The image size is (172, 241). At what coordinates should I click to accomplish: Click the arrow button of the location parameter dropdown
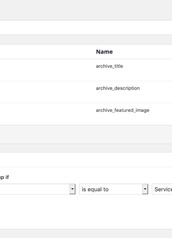72,189
